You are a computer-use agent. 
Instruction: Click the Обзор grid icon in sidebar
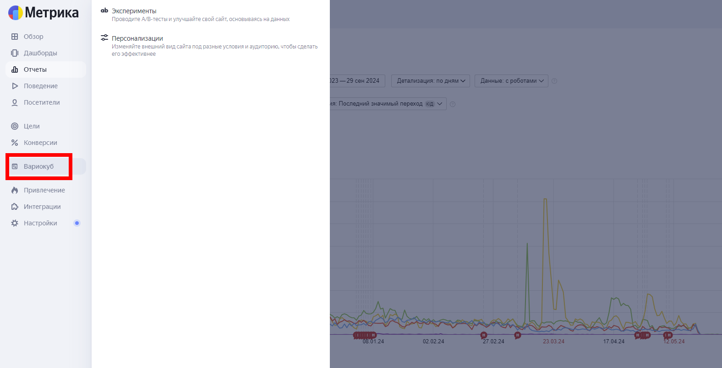tap(15, 37)
